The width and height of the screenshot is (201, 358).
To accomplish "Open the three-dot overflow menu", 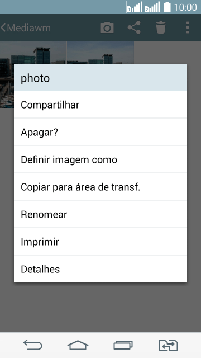I will (188, 27).
